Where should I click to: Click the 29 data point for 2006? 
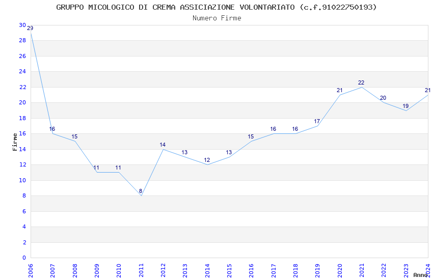tap(31, 28)
